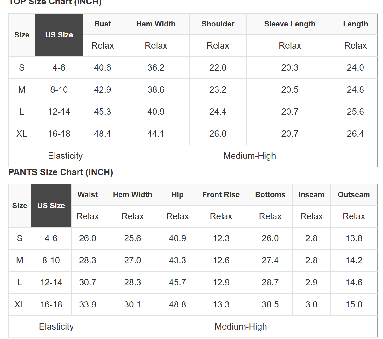
Task: Select the Elasticity label in the pants chart
Action: [x=56, y=327]
